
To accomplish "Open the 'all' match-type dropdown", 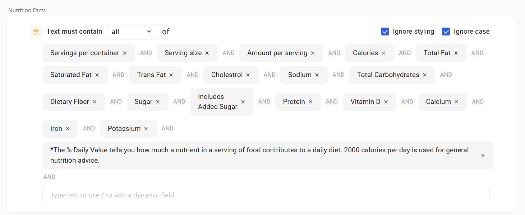I will click(x=132, y=32).
